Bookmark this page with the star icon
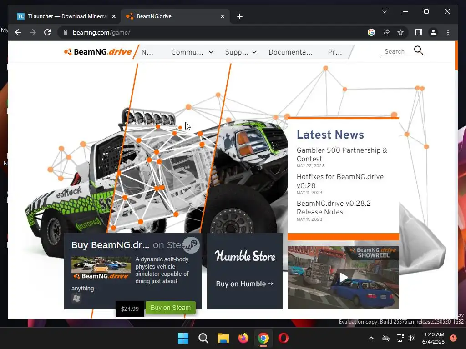This screenshot has width=466, height=349. (400, 32)
